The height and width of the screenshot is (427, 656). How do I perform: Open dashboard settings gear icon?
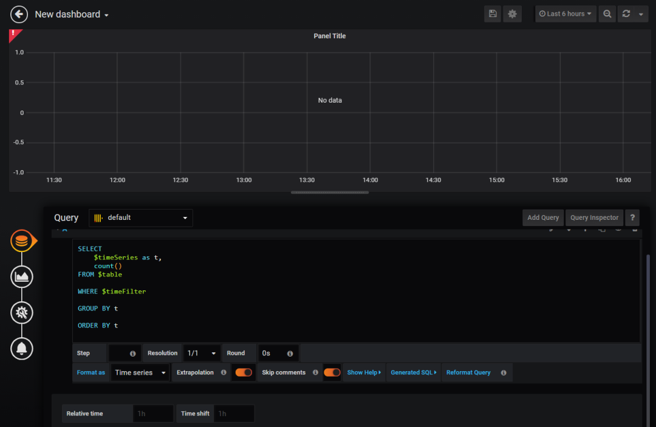[x=512, y=14]
